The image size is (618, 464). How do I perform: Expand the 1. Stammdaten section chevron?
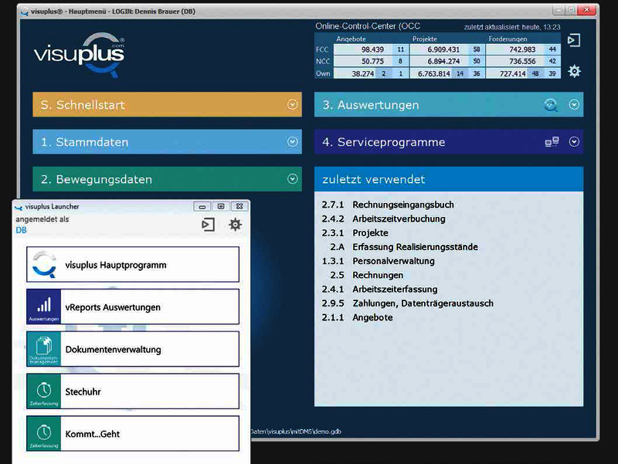(x=293, y=142)
